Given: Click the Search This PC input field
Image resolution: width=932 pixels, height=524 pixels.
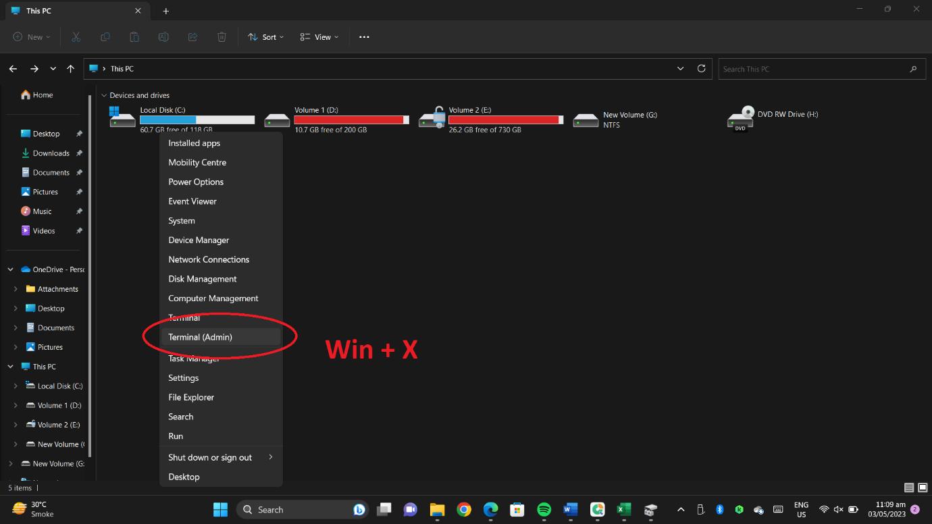Looking at the screenshot, I should (x=821, y=68).
